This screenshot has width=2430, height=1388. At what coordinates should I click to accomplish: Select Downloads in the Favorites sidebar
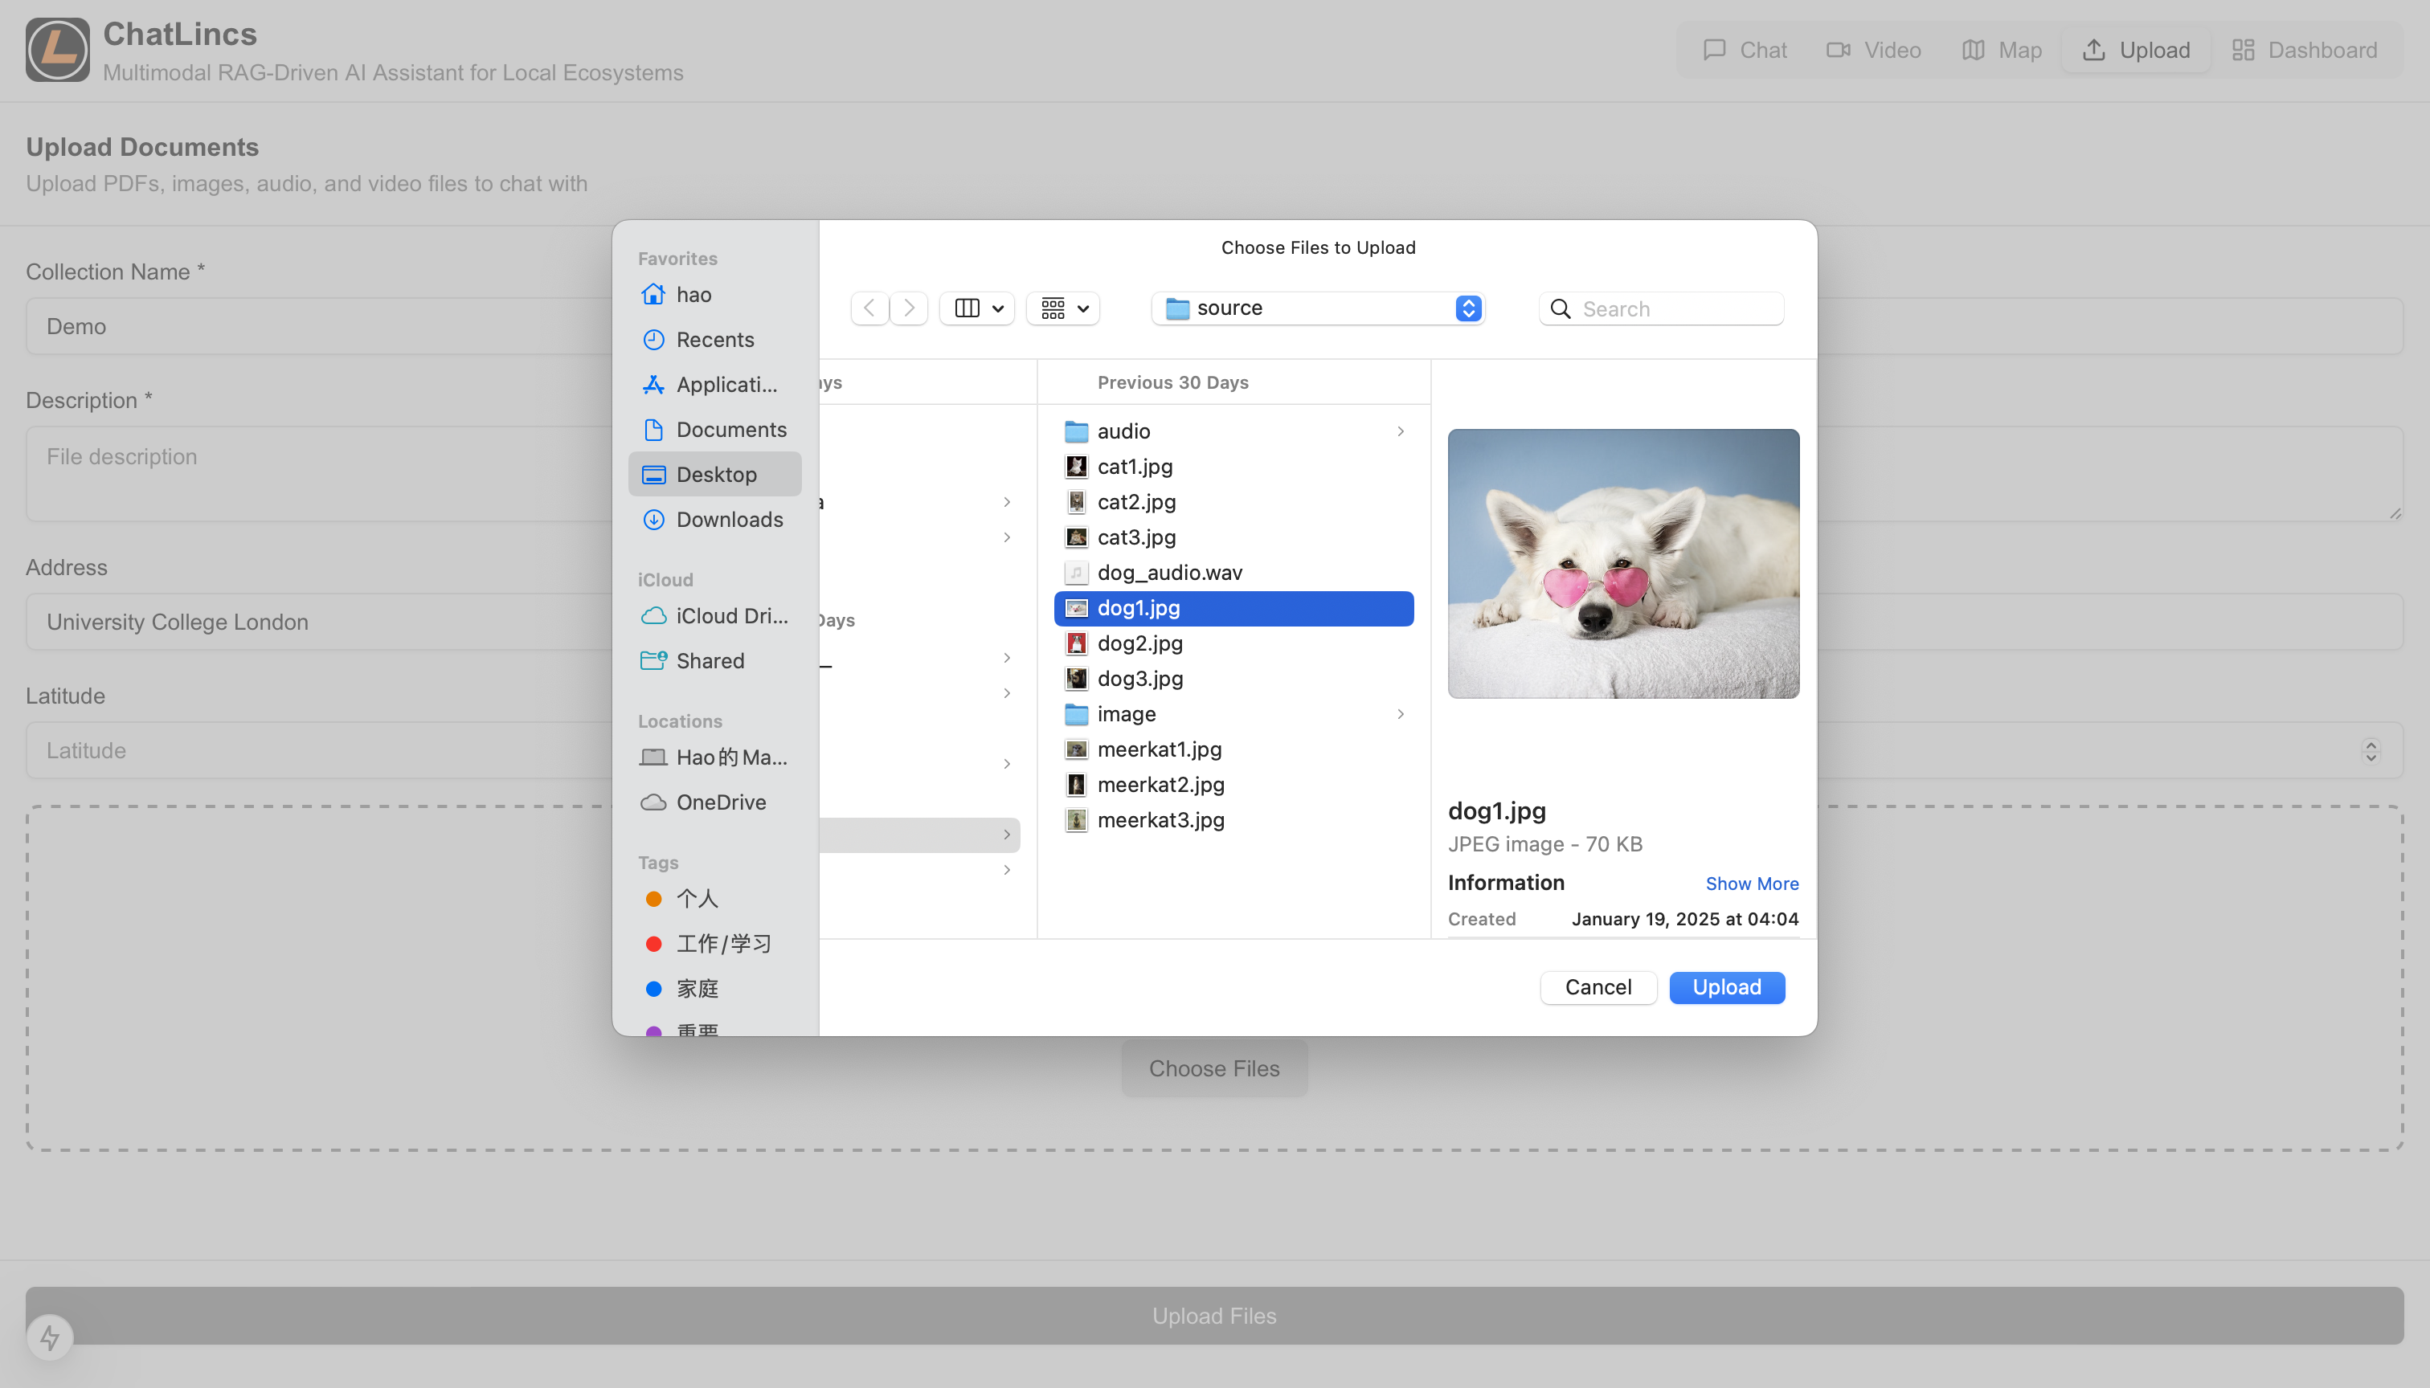pos(729,520)
